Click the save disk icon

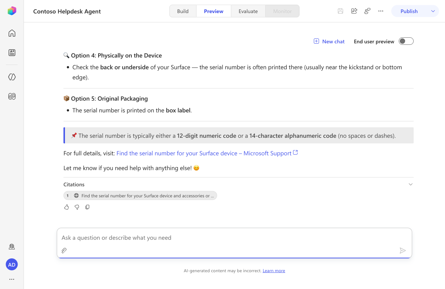[x=340, y=11]
